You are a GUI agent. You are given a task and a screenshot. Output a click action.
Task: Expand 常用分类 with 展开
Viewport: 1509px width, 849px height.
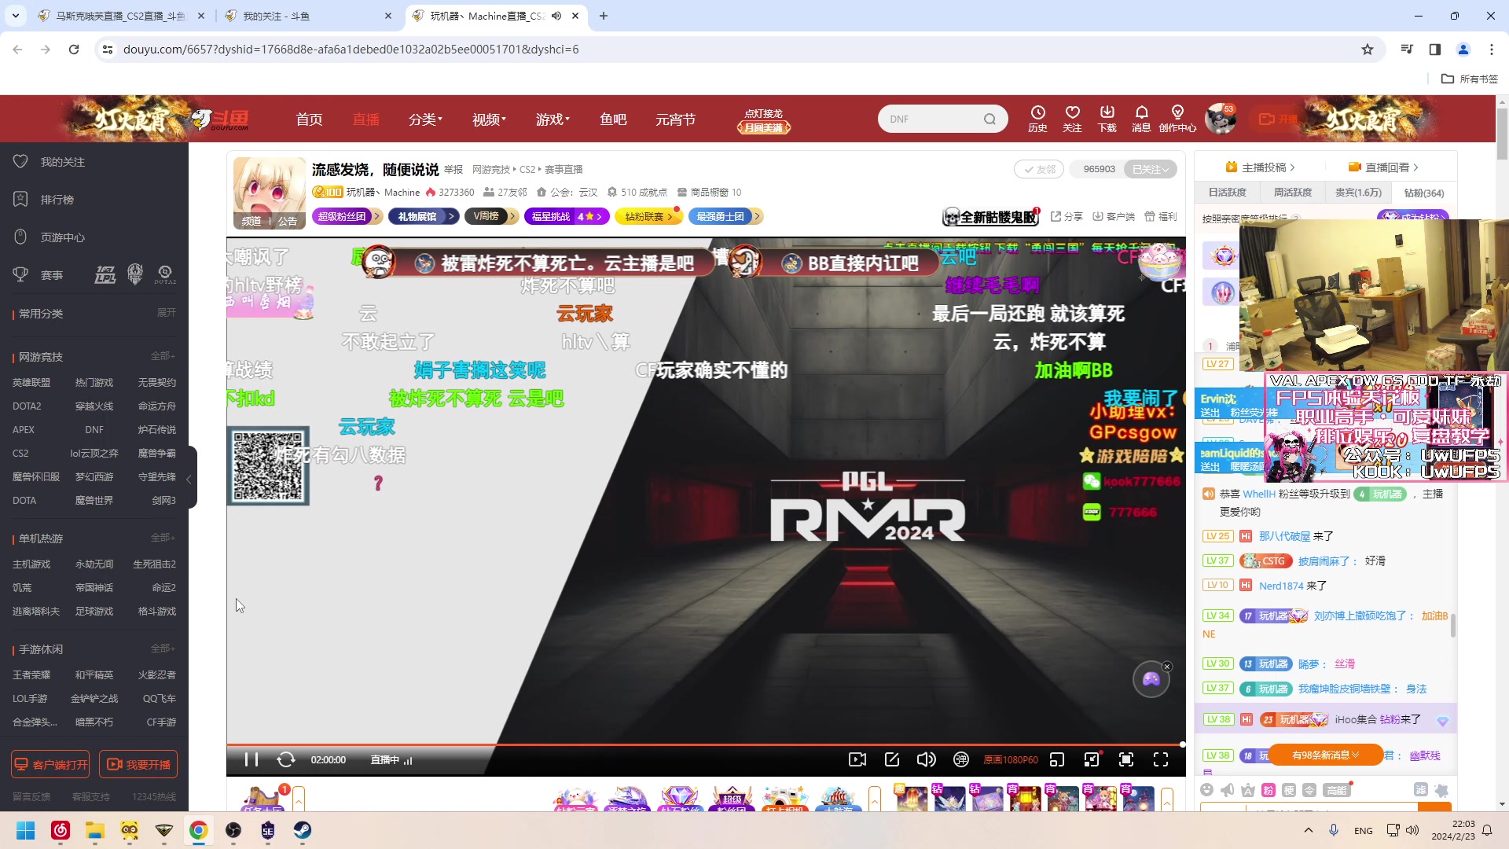pyautogui.click(x=166, y=313)
